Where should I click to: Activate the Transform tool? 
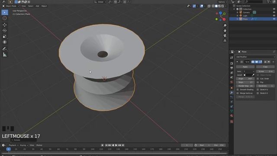point(5,42)
